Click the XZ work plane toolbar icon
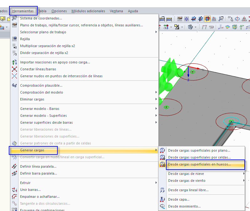 (194, 19)
